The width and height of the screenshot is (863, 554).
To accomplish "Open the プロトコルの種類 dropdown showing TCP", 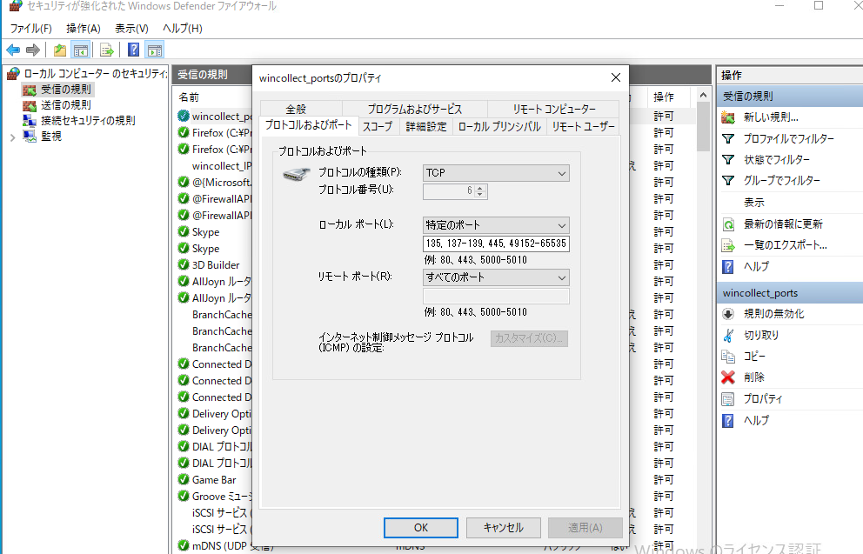I will pyautogui.click(x=496, y=173).
